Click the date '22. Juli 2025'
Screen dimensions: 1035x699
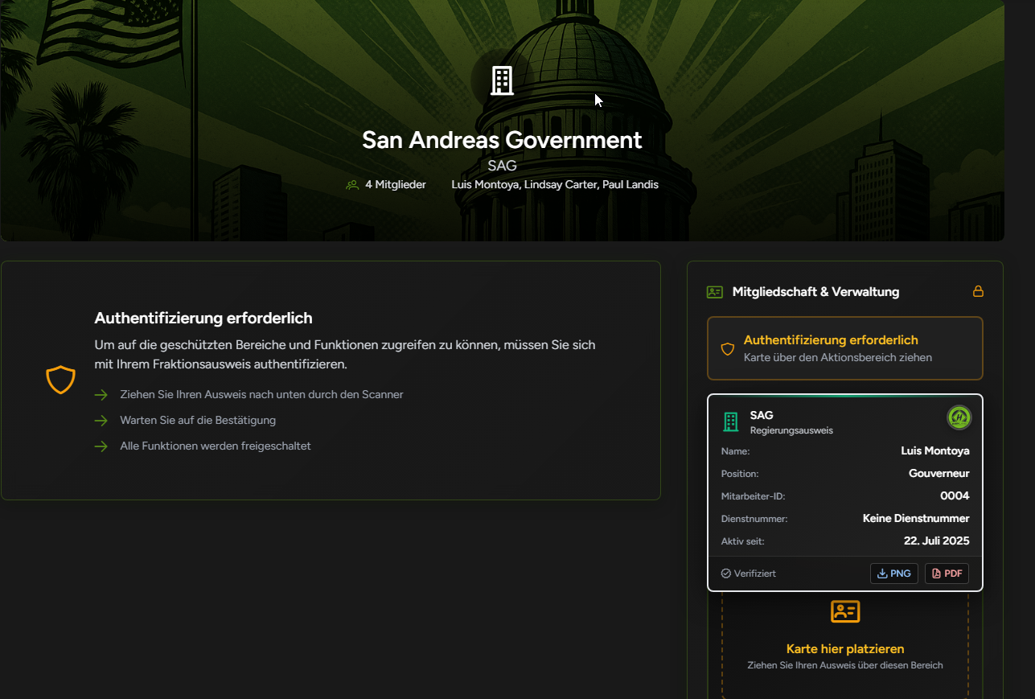coord(937,541)
